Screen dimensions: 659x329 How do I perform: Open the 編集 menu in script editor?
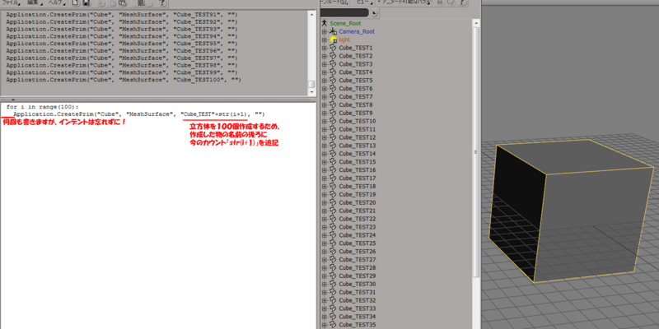coord(35,3)
